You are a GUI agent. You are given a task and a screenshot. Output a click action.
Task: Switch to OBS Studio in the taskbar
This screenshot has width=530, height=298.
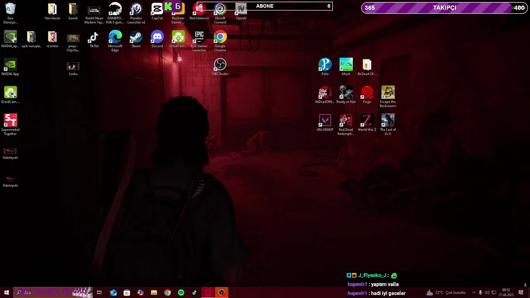pyautogui.click(x=222, y=293)
